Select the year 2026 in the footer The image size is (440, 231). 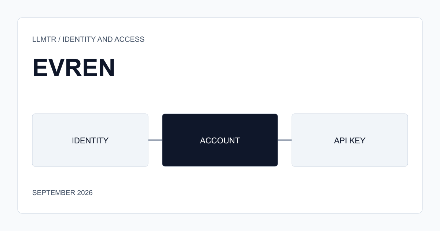click(x=85, y=192)
